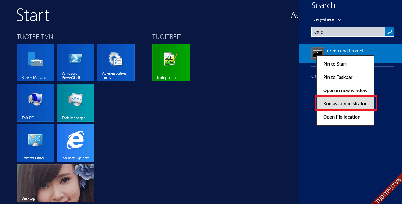402x204 pixels.
Task: Choose Run as administrator
Action: [x=345, y=104]
